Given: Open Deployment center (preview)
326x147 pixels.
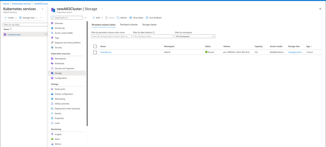Looking at the screenshot, I should [x=67, y=108].
